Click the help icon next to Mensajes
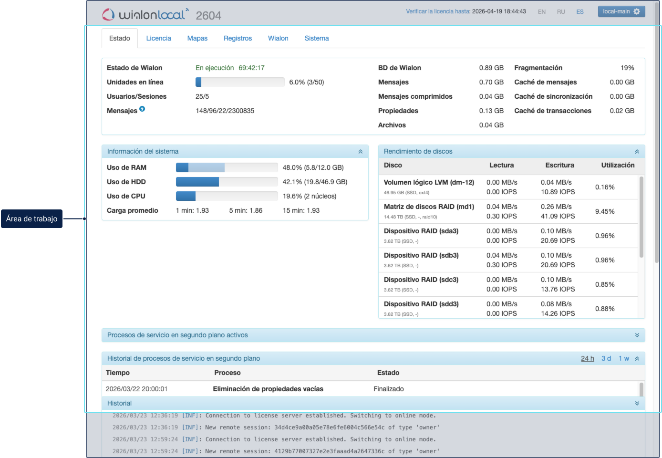662x458 pixels. pyautogui.click(x=142, y=109)
